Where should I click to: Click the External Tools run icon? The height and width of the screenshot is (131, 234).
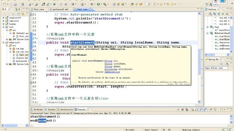pos(105,4)
